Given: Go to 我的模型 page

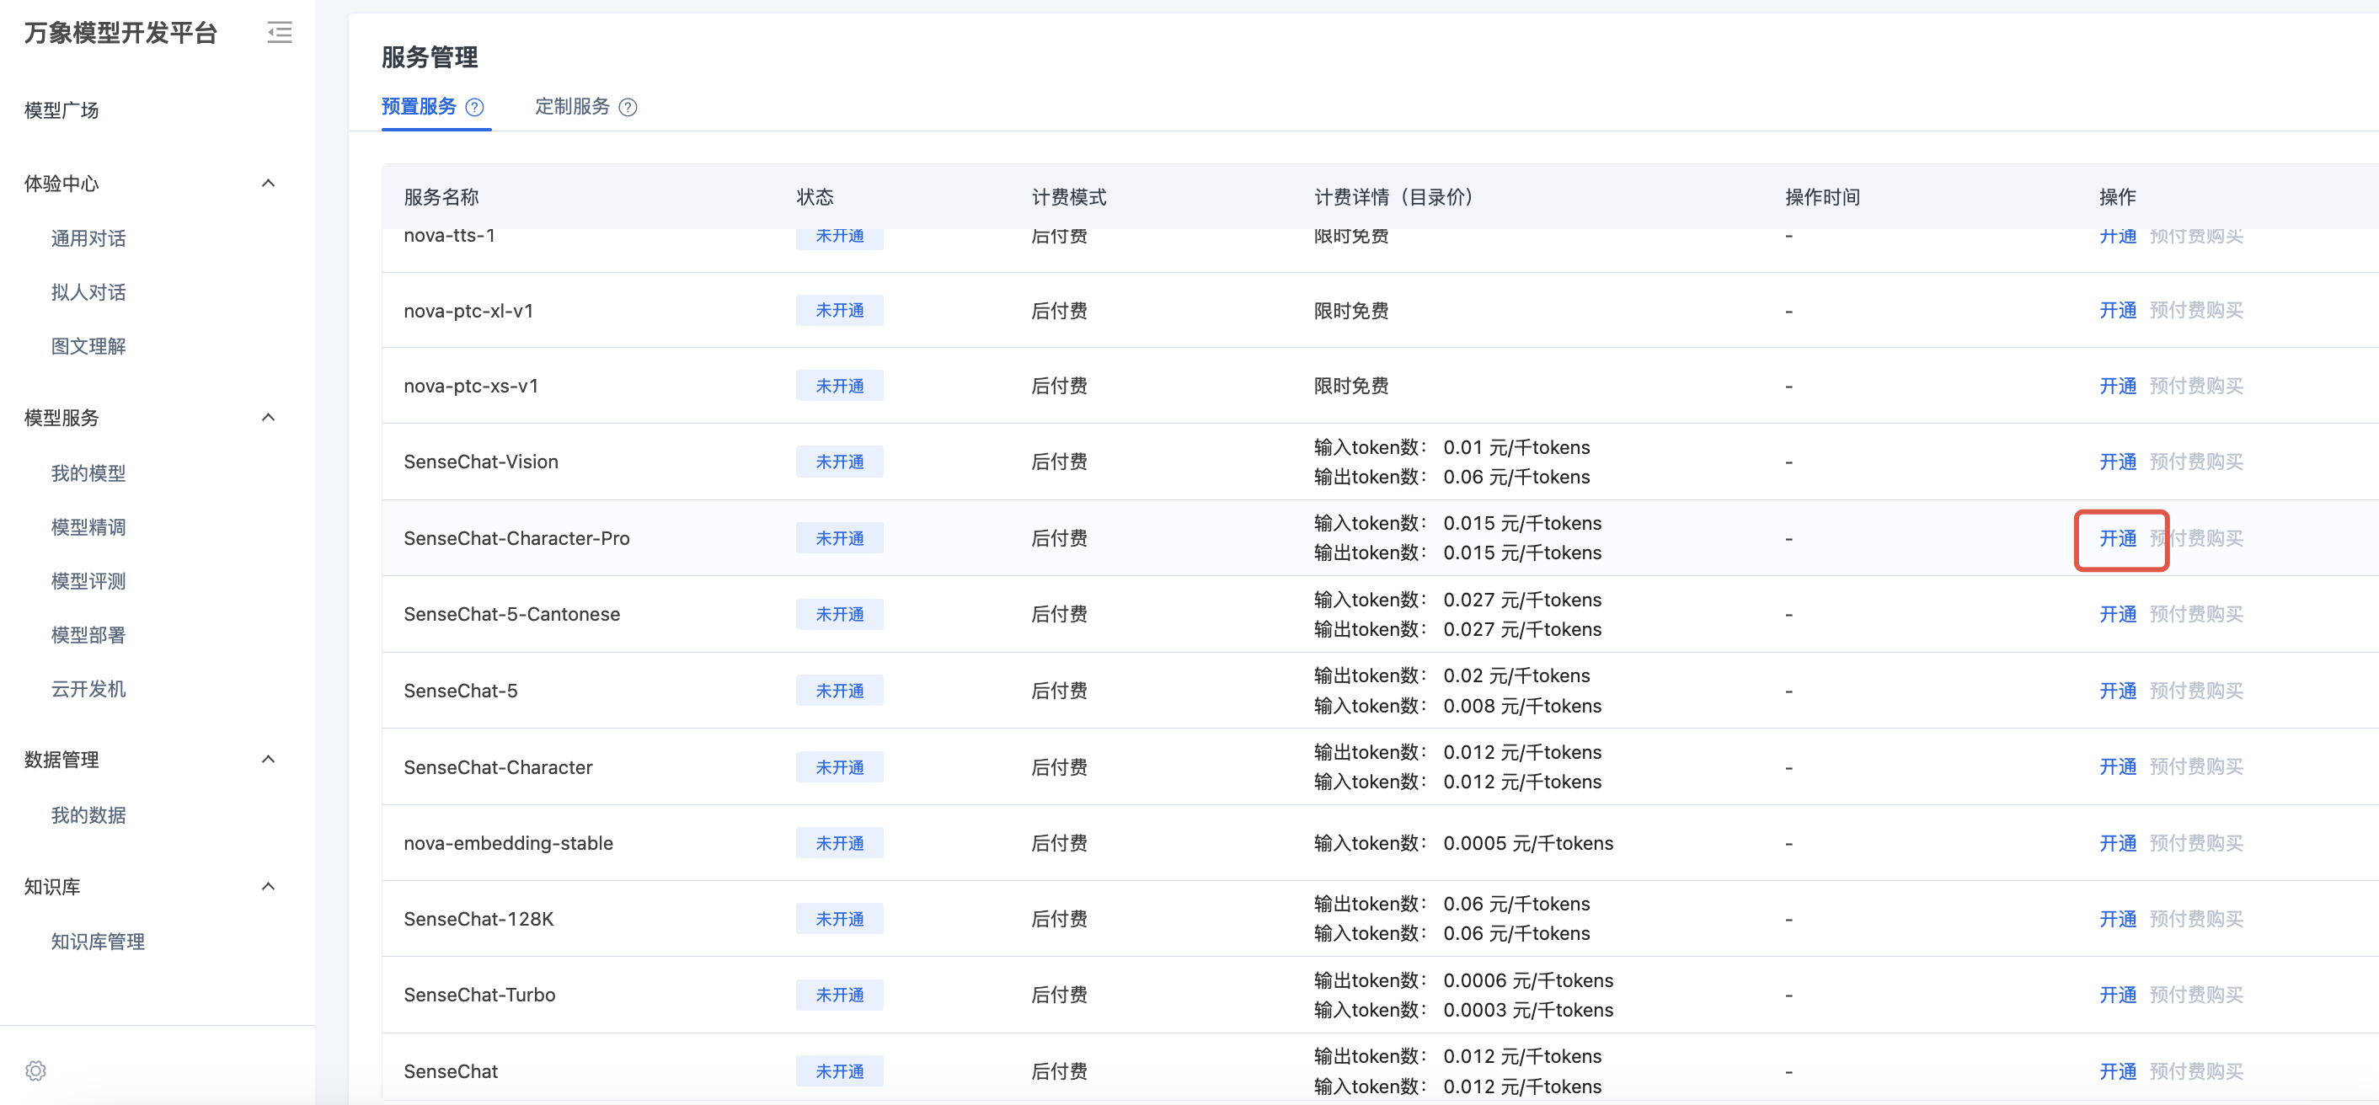Looking at the screenshot, I should (88, 473).
